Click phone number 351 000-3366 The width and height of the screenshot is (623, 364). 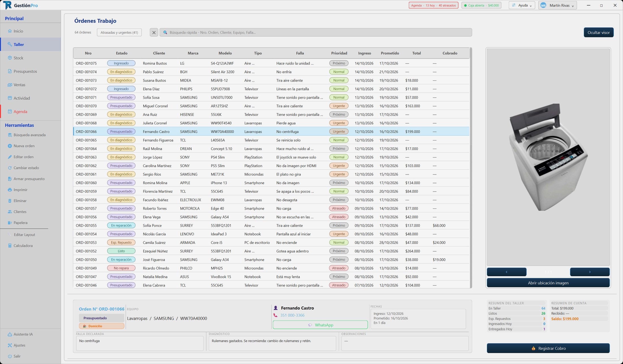[292, 315]
